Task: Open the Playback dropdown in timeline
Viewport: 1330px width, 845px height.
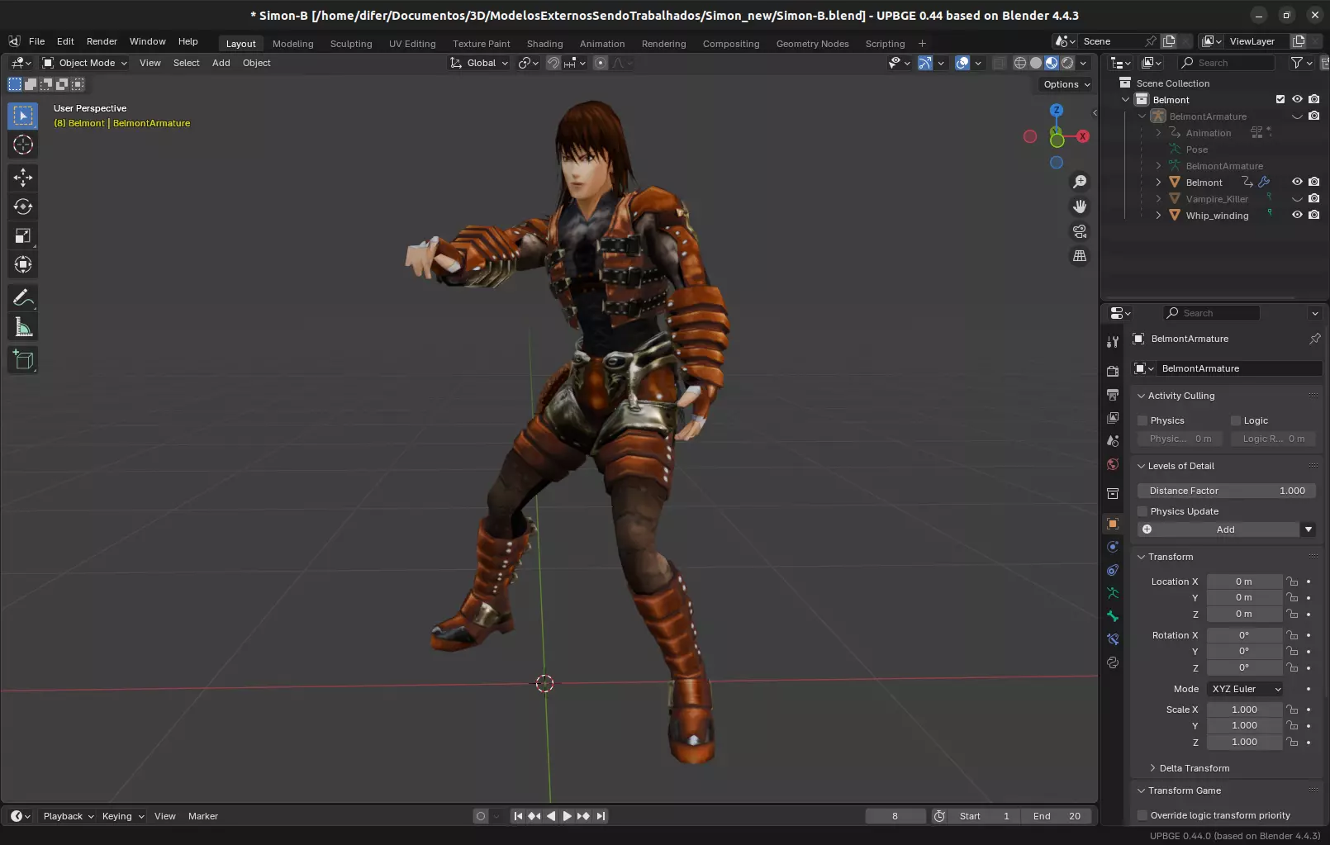Action: click(x=69, y=816)
